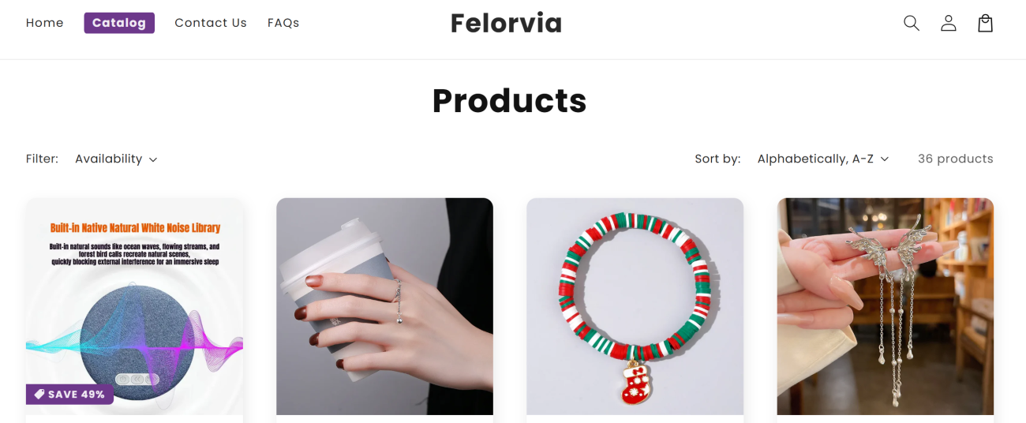This screenshot has height=423, width=1026.
Task: Go to the Home menu link
Action: (45, 23)
